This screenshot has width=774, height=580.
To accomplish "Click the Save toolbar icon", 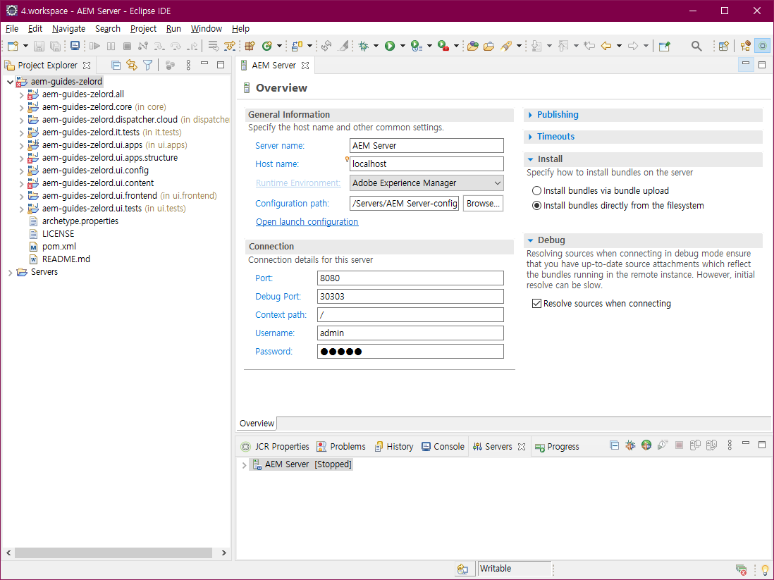I will [39, 46].
